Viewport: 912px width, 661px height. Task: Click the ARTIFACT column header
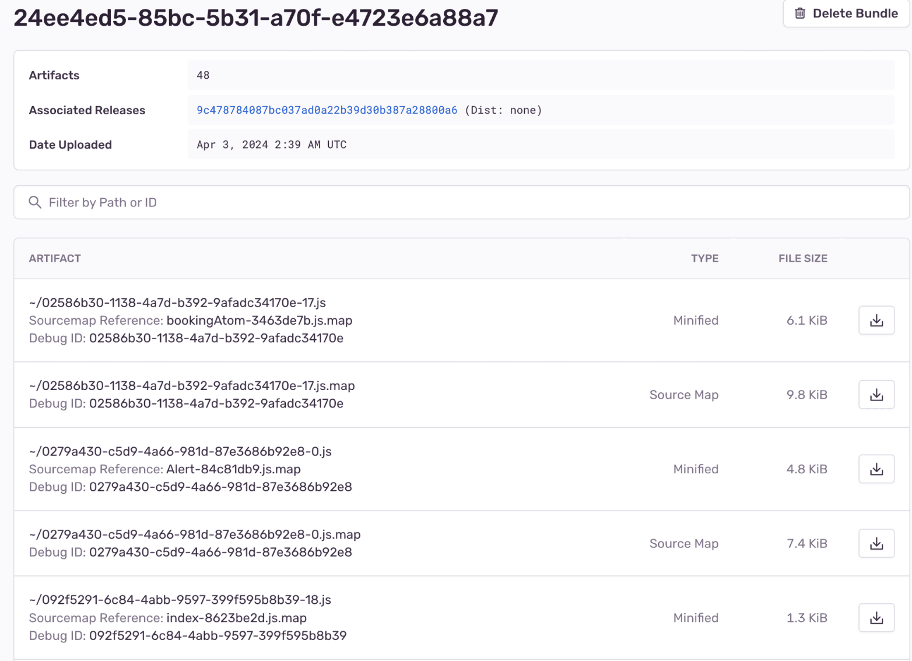(55, 258)
